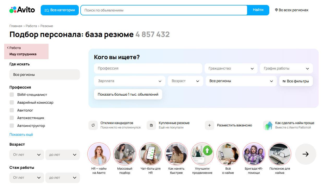
Task: Tick the Авитолог checkbox
Action: pyautogui.click(x=12, y=110)
